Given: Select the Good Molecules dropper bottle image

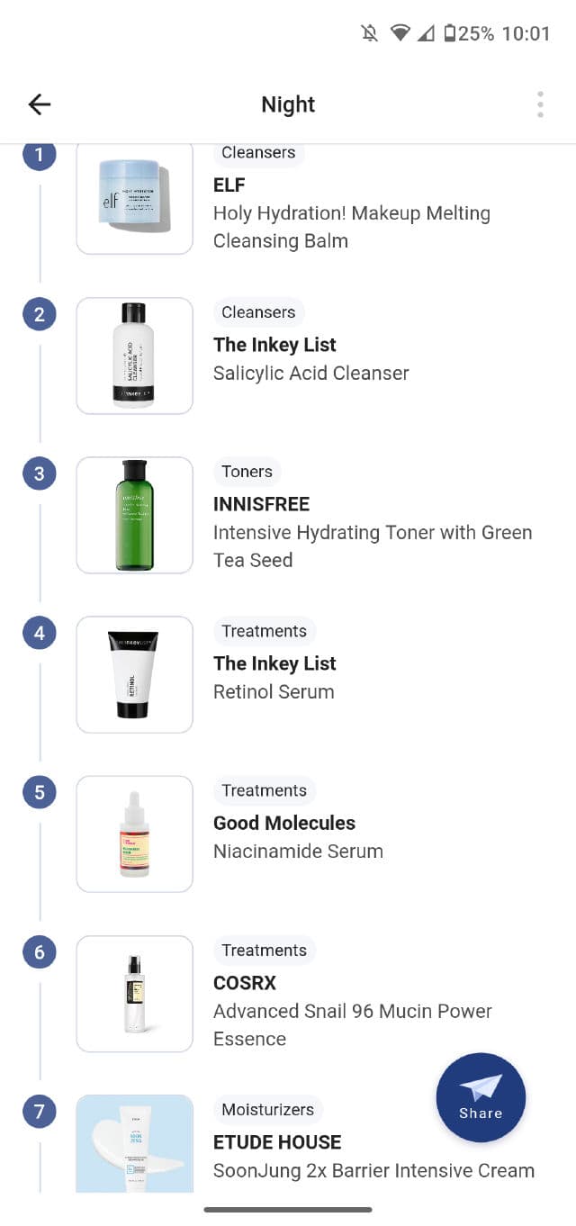Looking at the screenshot, I should point(134,834).
